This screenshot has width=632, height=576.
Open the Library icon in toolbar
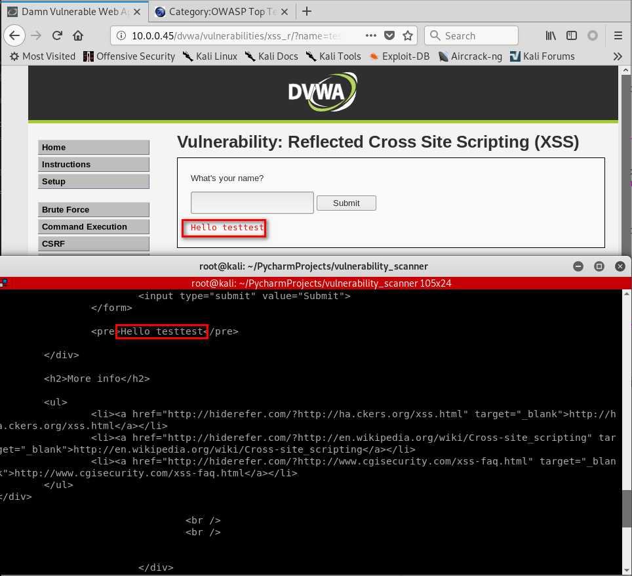(x=551, y=35)
